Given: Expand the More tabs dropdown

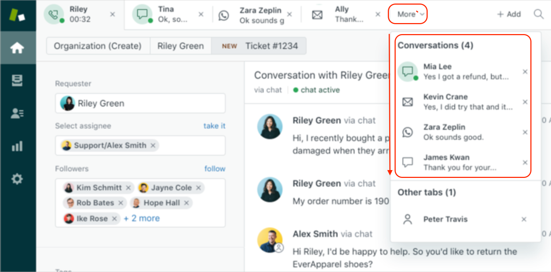Looking at the screenshot, I should tap(407, 14).
